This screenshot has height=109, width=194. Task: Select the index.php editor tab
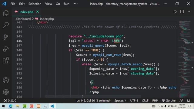pyautogui.click(x=26, y=12)
